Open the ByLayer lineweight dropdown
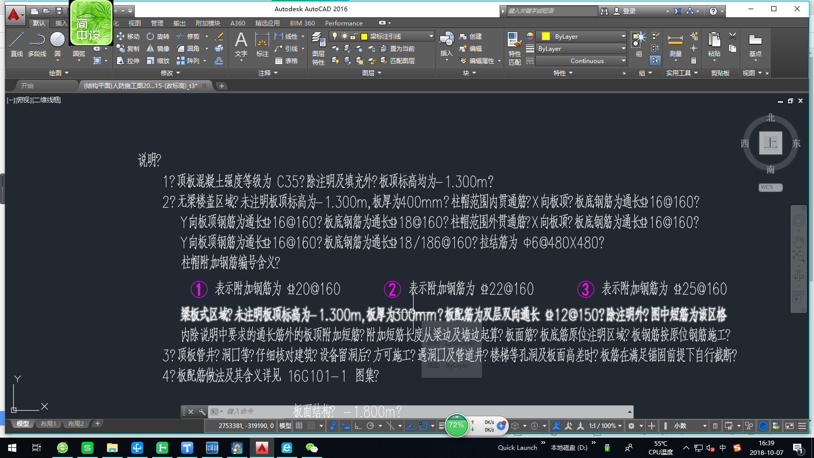The image size is (814, 458). click(x=582, y=49)
